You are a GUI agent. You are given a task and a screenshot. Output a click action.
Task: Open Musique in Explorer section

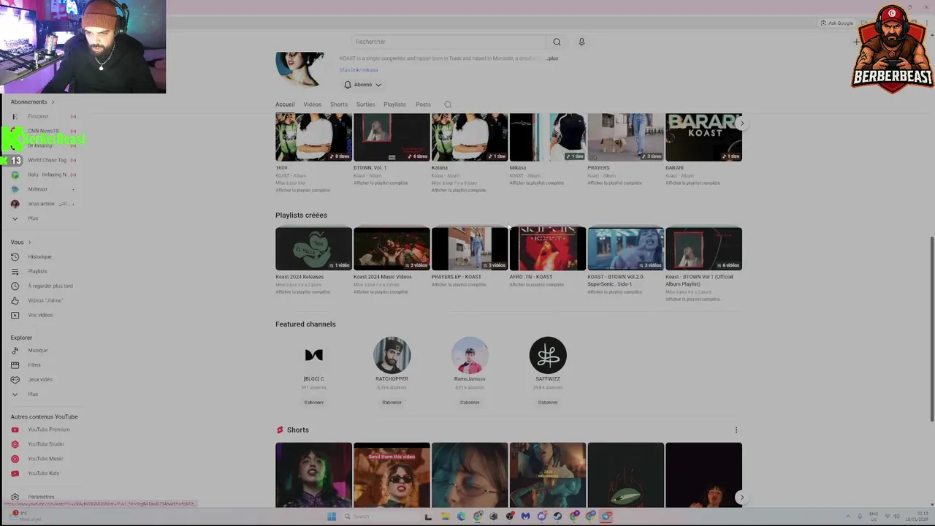[x=37, y=350]
